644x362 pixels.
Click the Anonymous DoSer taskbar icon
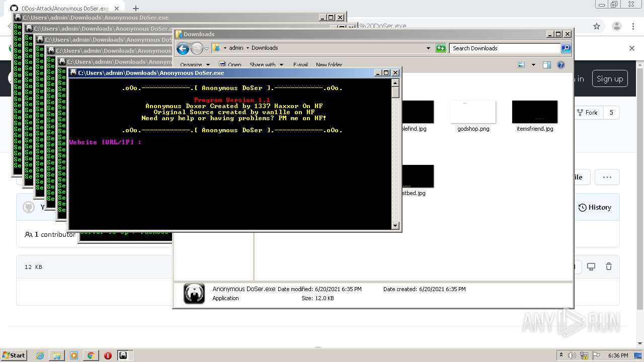click(123, 355)
